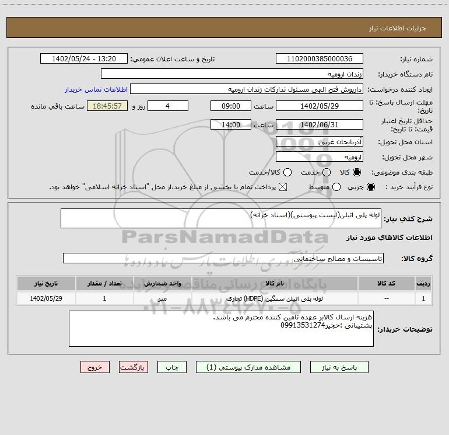Click the توضیحات خریدار label
Screen dimensions: 449x435
pos(405,329)
